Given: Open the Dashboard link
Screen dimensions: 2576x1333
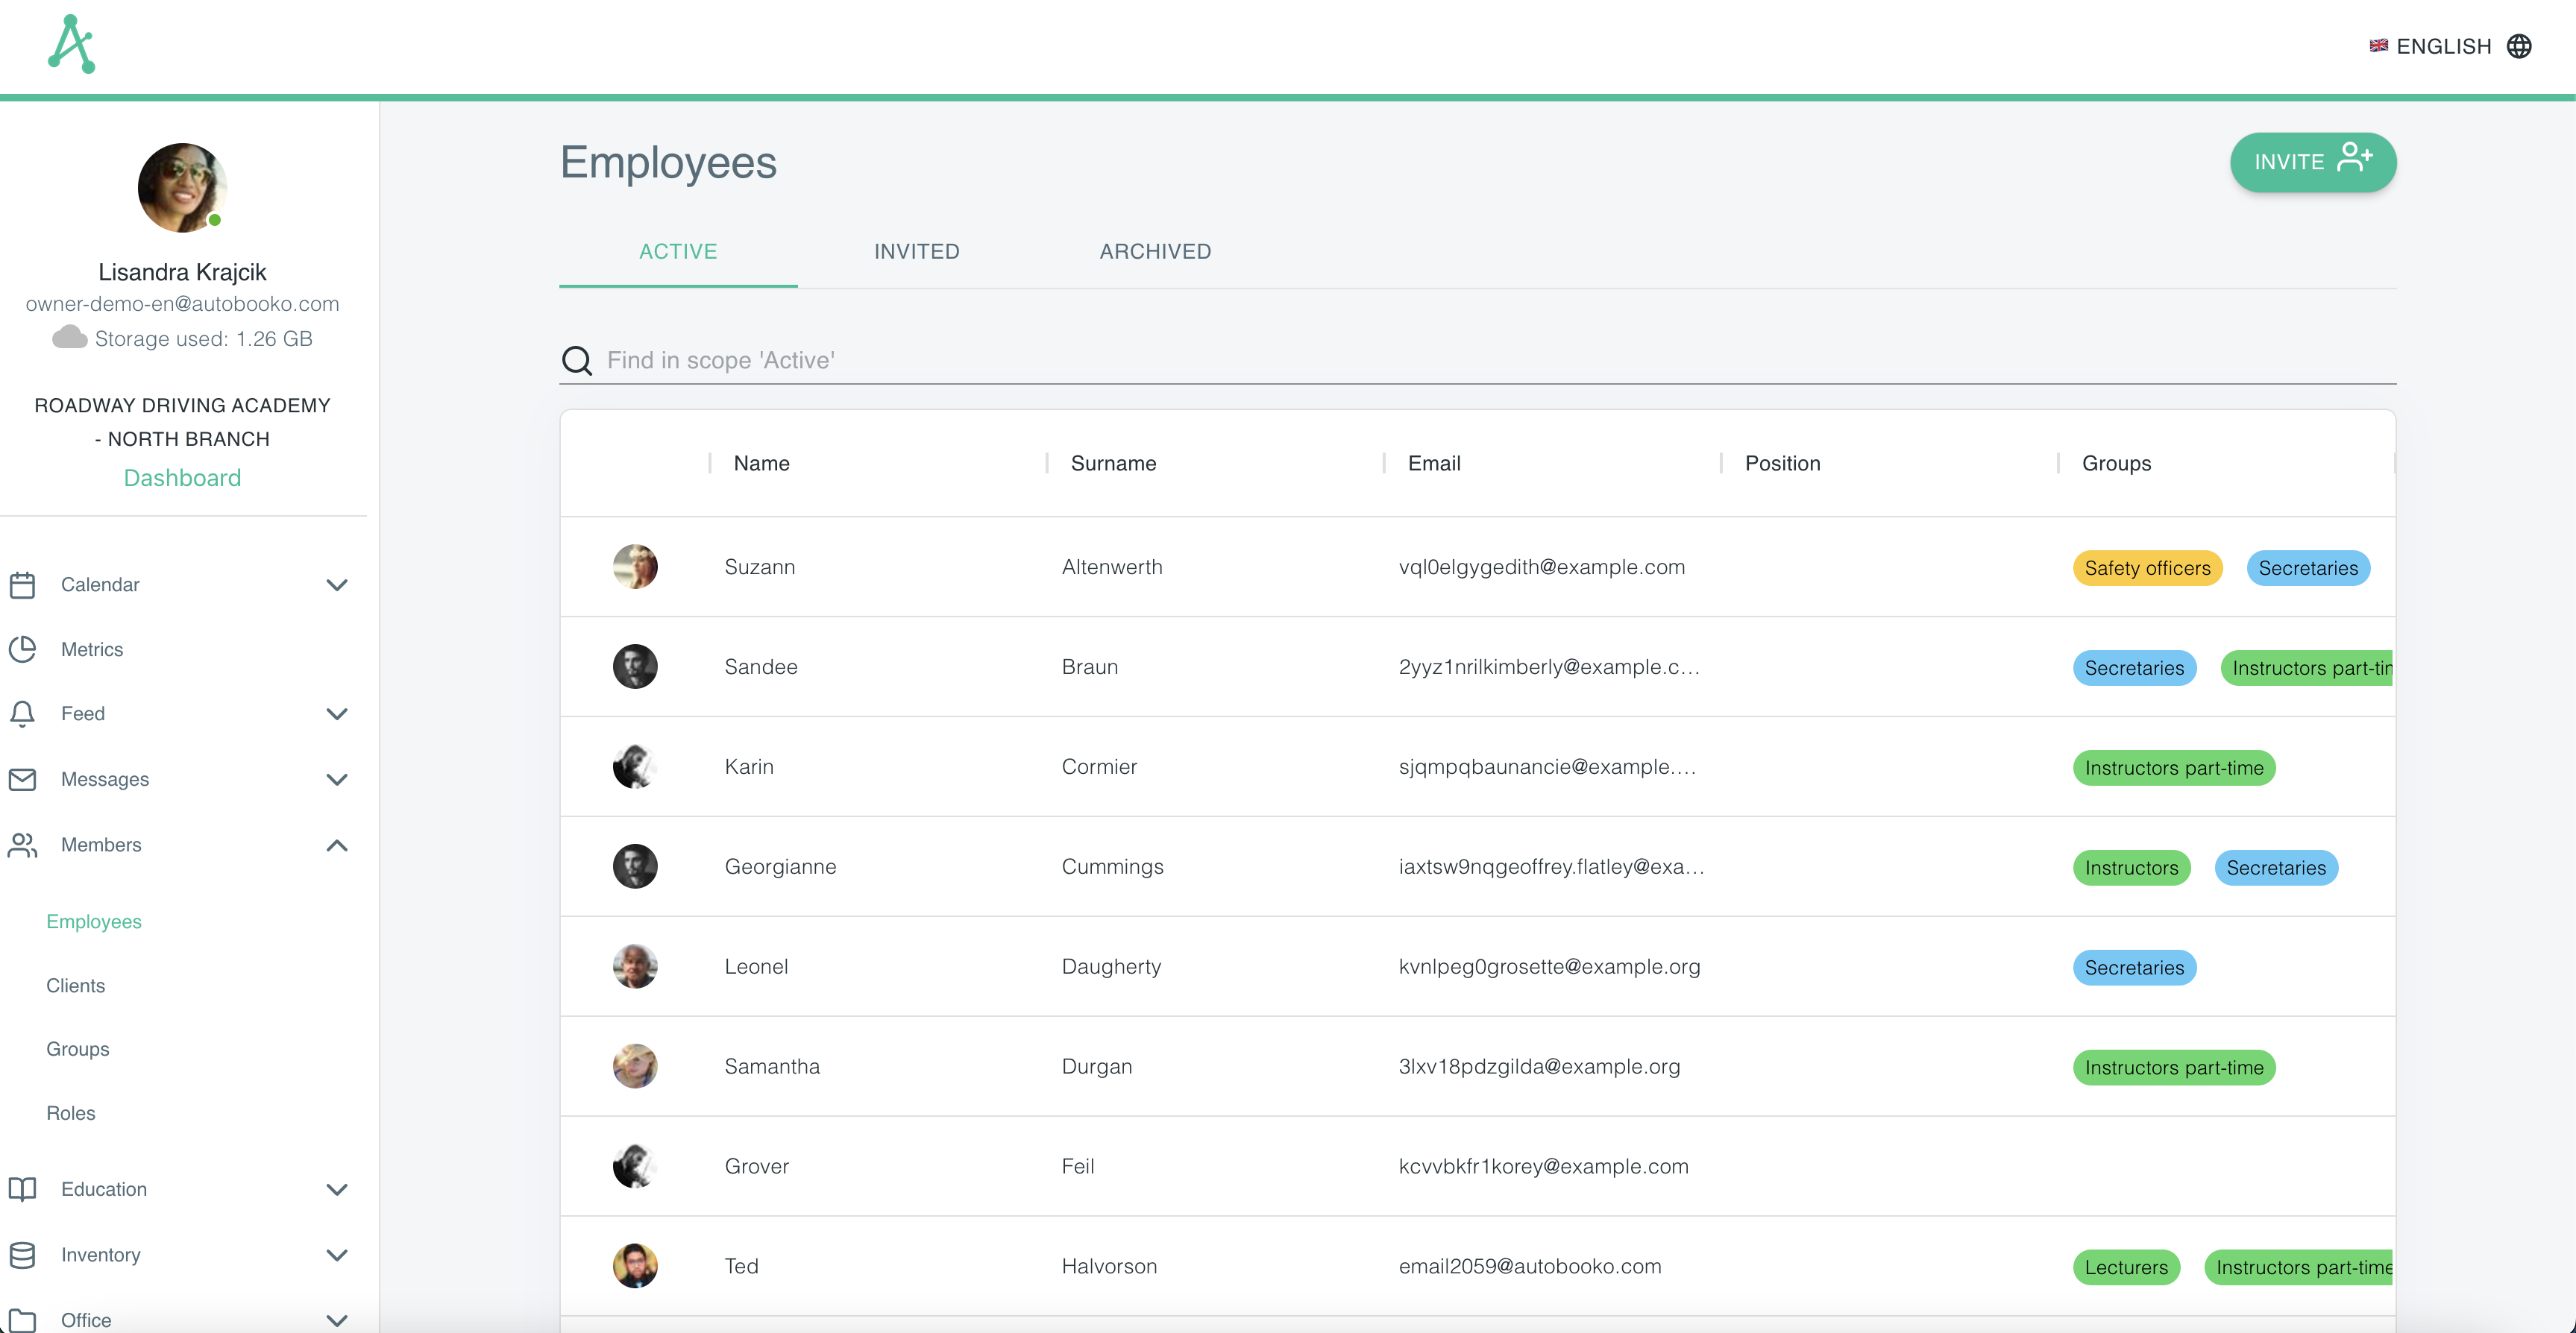Looking at the screenshot, I should pos(182,477).
